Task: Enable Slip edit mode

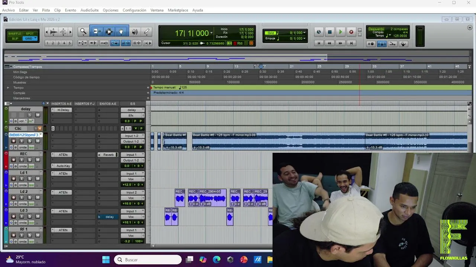Action: click(x=15, y=39)
